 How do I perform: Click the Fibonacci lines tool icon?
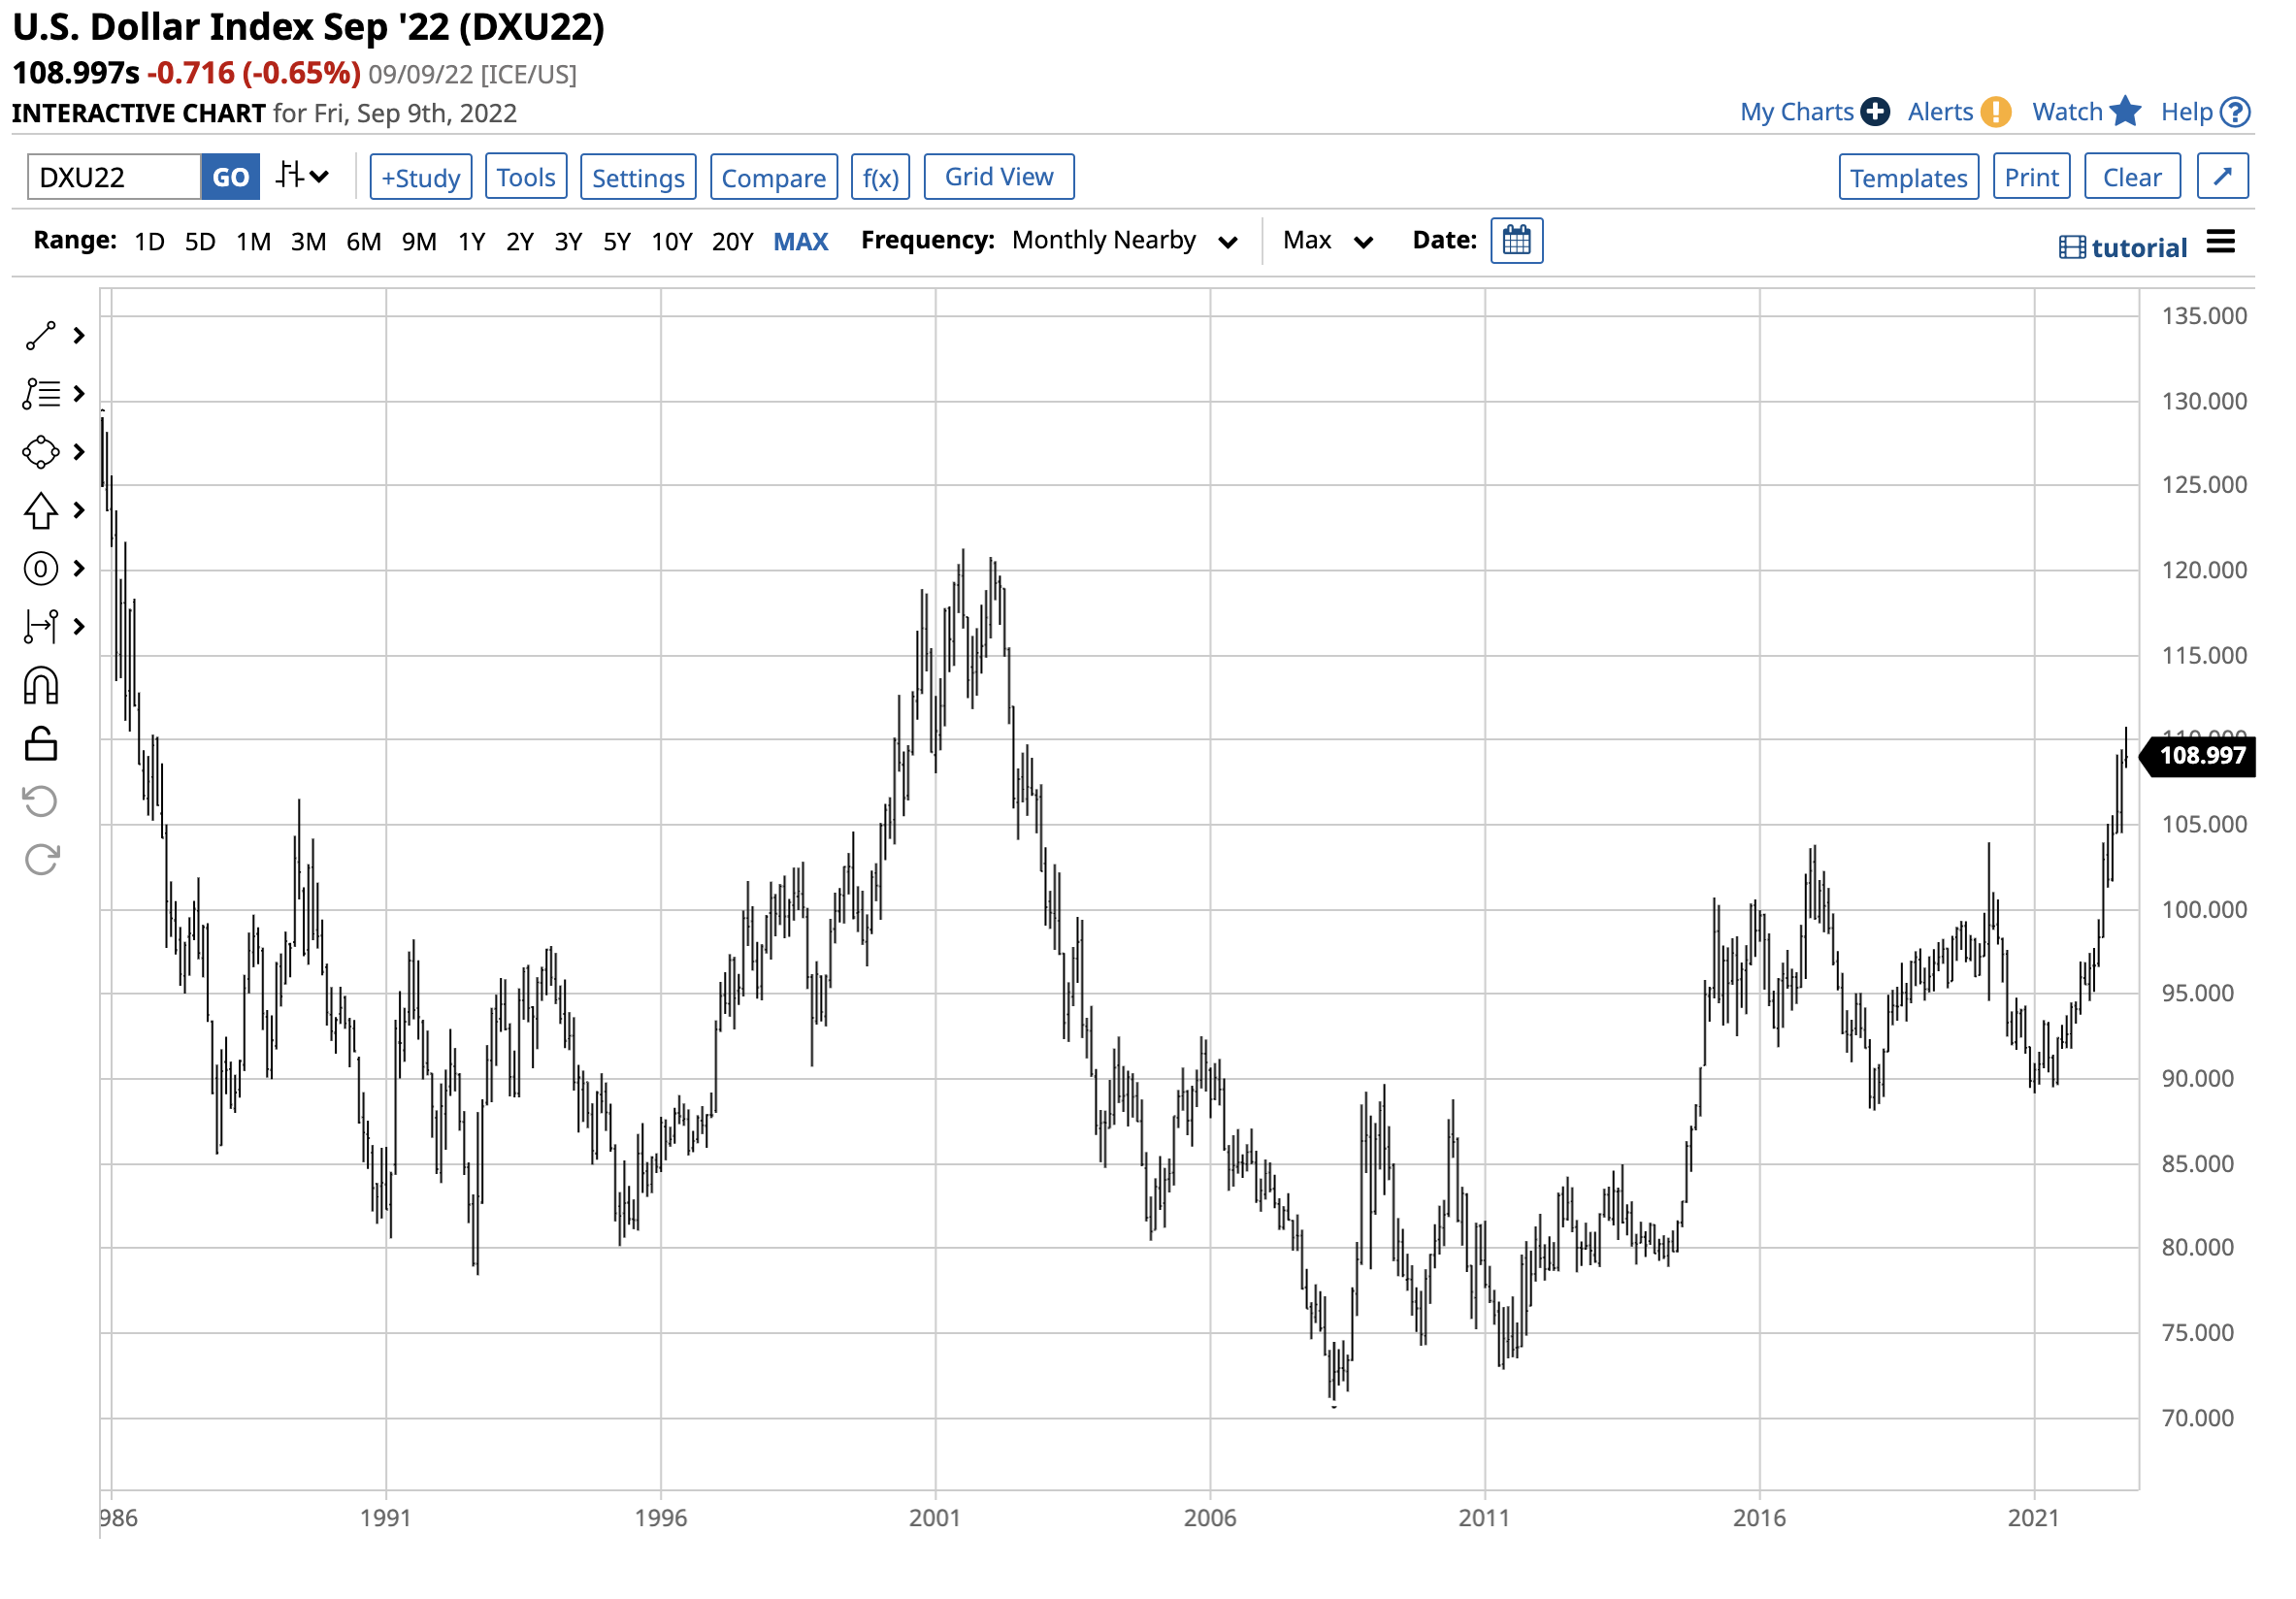tap(41, 395)
